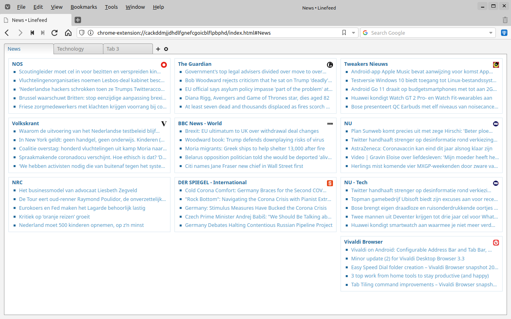Viewport: 511px width, 319px height.
Task: Click the NU - Tech feed favicon
Action: point(496,183)
